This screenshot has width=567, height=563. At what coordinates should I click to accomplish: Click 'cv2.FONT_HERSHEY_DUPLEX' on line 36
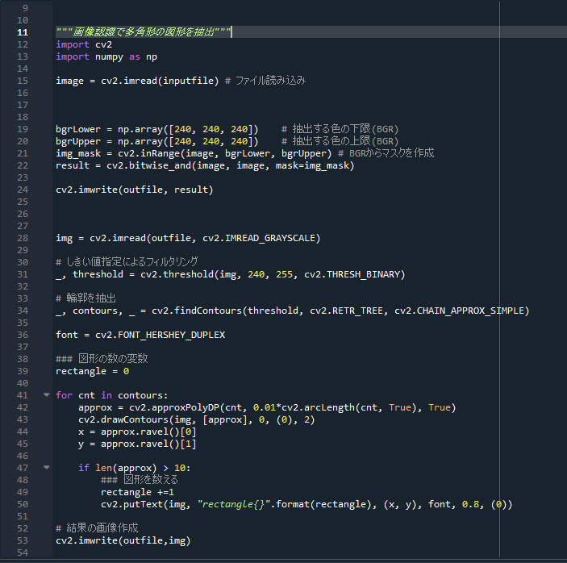point(161,335)
